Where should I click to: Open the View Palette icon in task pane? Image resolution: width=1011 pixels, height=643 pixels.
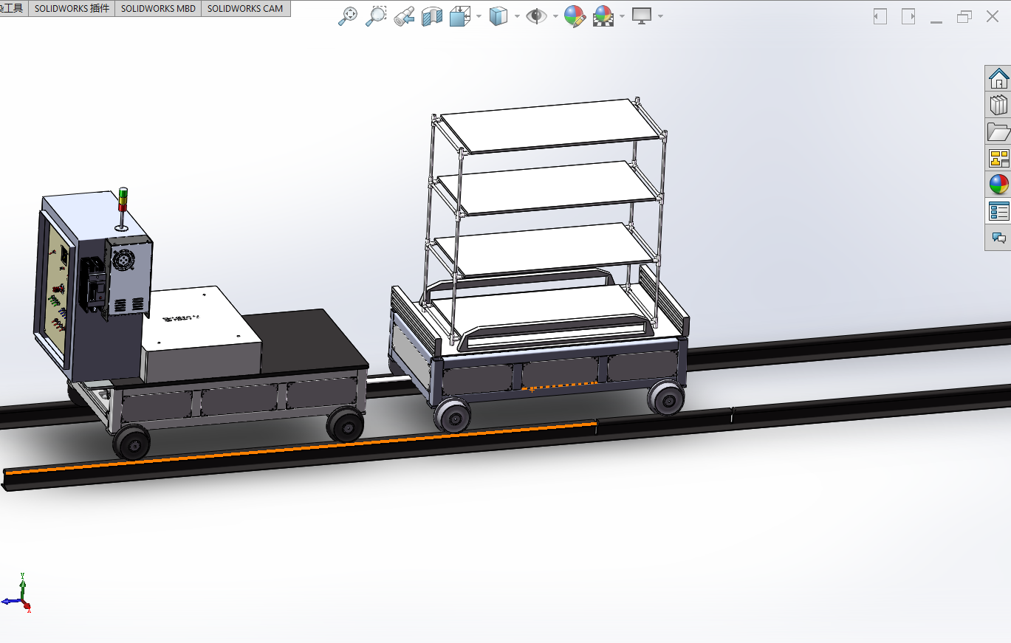[998, 158]
